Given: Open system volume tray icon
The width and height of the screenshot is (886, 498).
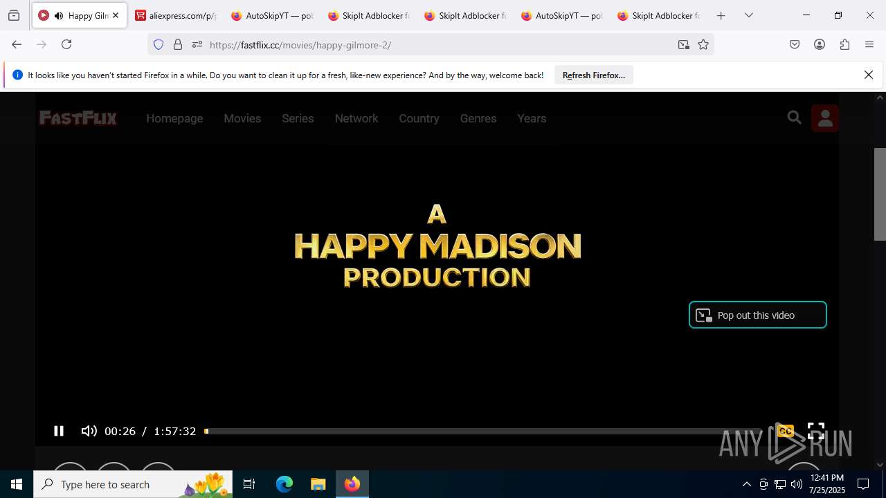Looking at the screenshot, I should (797, 484).
